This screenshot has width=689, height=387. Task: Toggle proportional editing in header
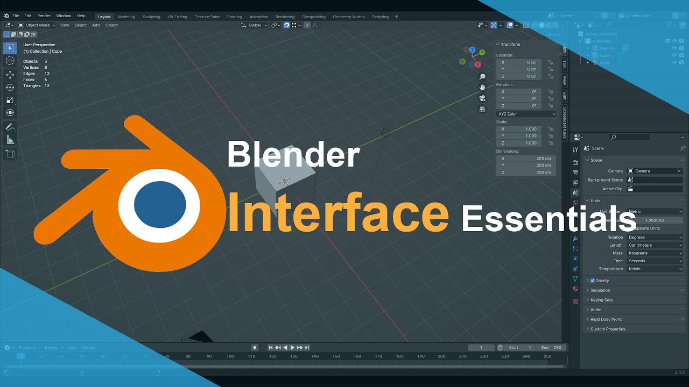307,25
